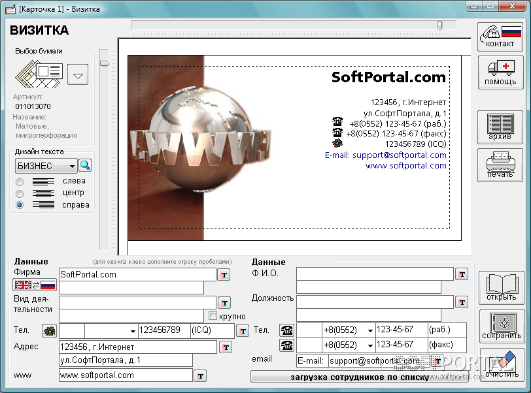Click the SoftPortal.com title on card preview

388,78
